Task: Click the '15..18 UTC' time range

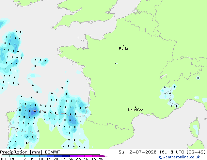Action: [x=171, y=152]
